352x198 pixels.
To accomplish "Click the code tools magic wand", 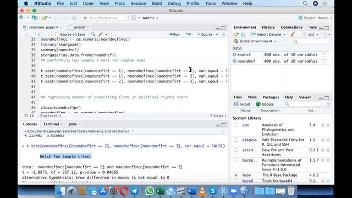I will pyautogui.click(x=101, y=34).
